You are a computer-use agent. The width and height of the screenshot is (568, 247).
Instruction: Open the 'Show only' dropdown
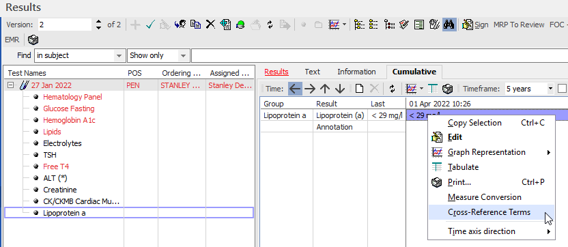coord(183,56)
